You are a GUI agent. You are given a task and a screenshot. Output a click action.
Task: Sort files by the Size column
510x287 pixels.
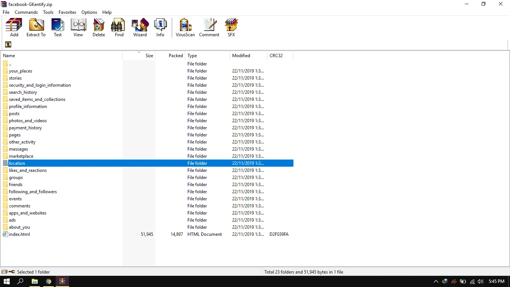coord(139,56)
